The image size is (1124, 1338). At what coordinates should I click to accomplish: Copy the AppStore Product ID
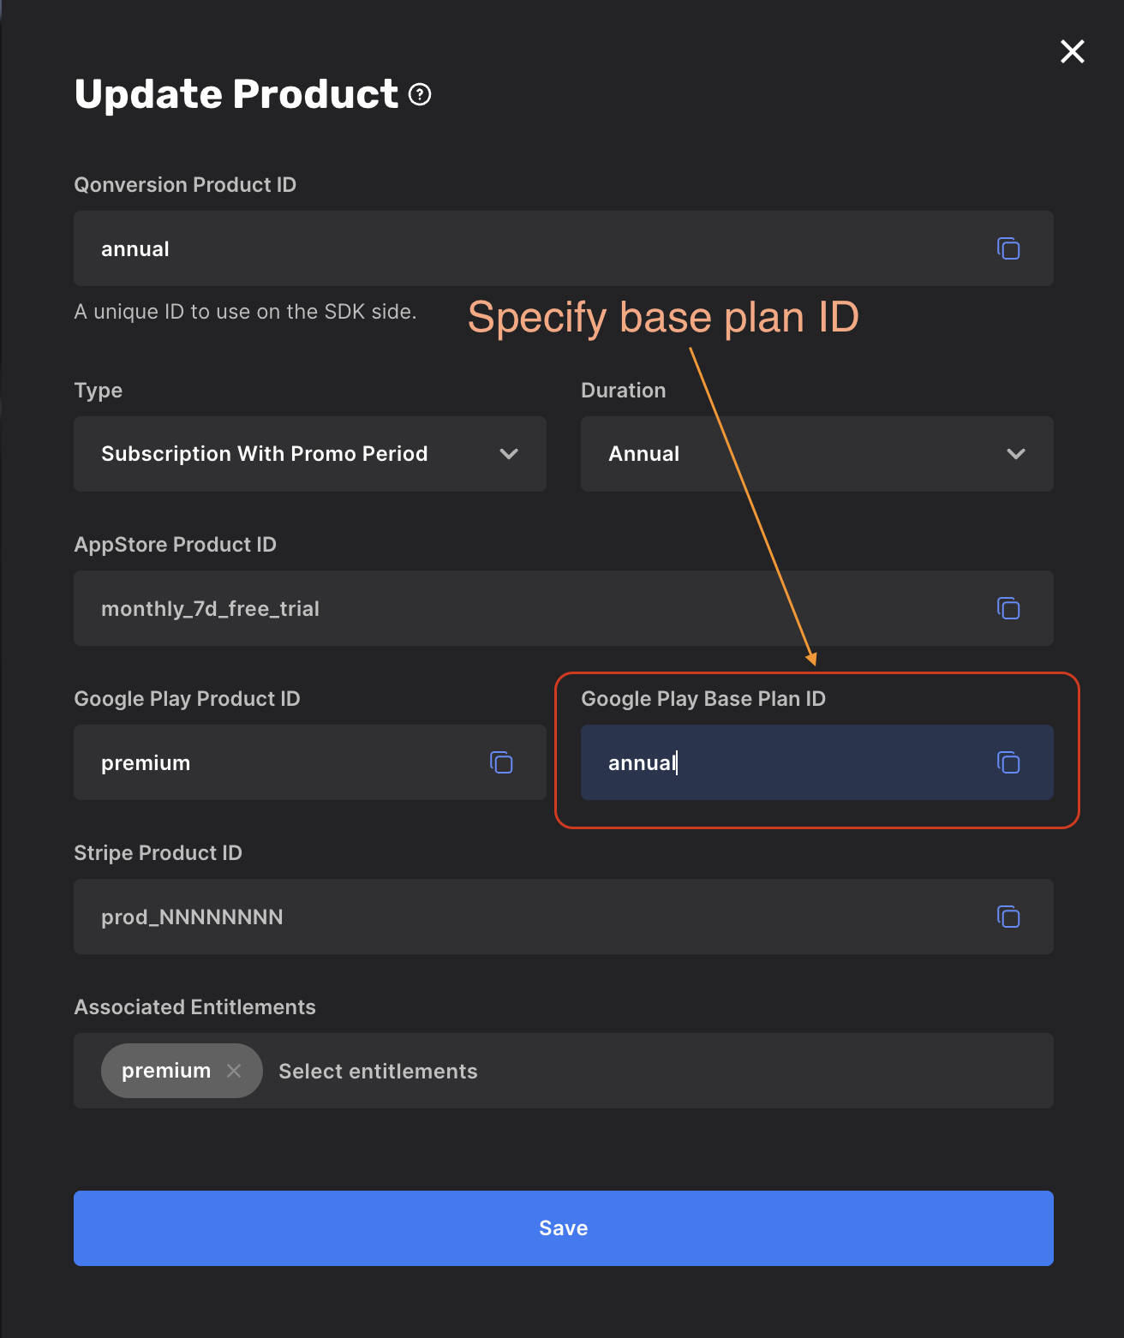click(1008, 608)
